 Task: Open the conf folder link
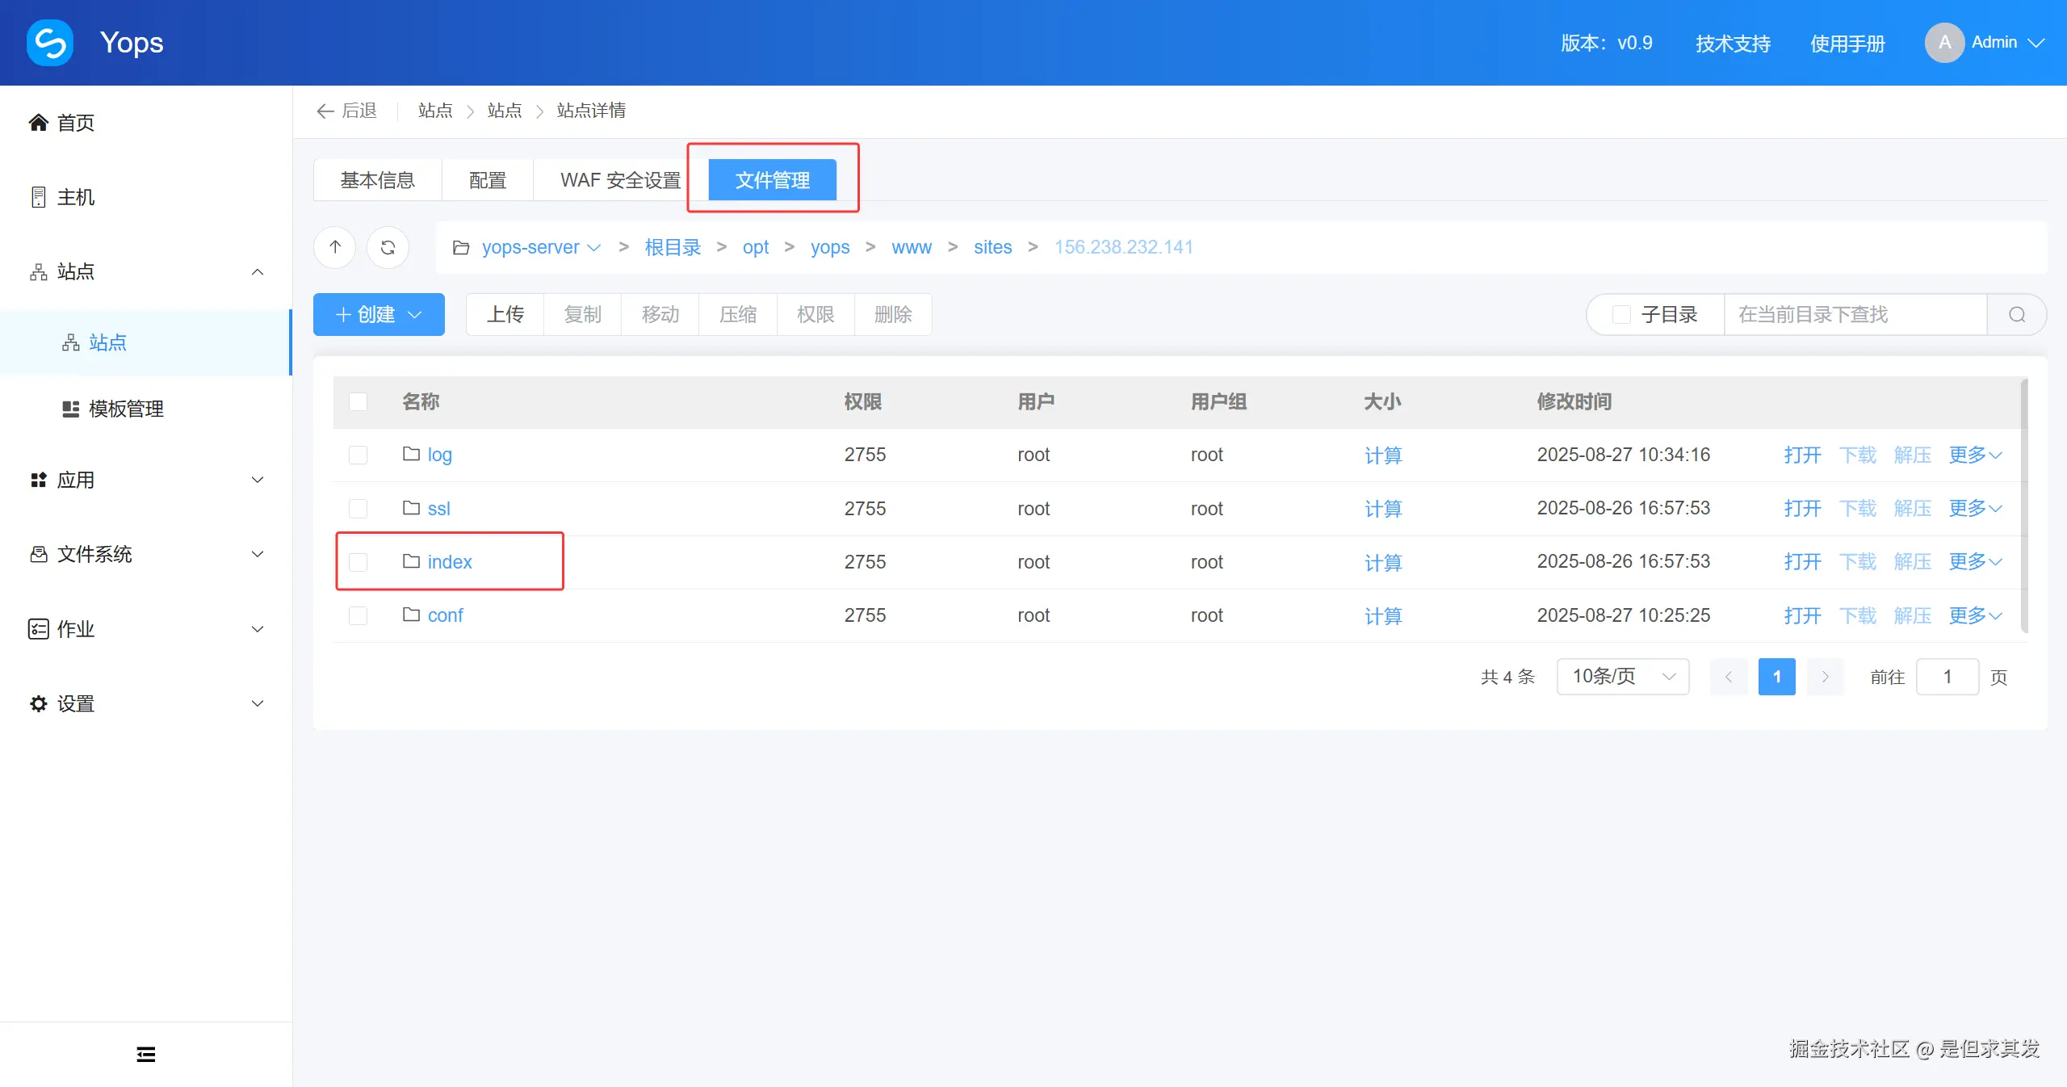point(445,615)
